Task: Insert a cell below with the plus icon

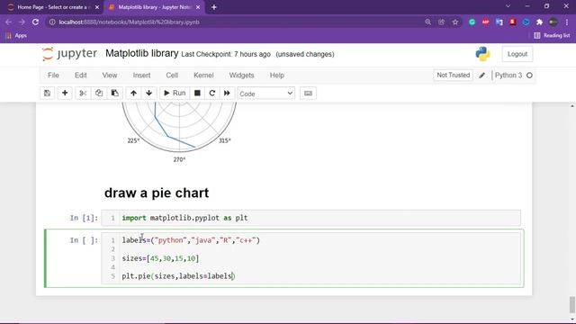Action: 65,94
